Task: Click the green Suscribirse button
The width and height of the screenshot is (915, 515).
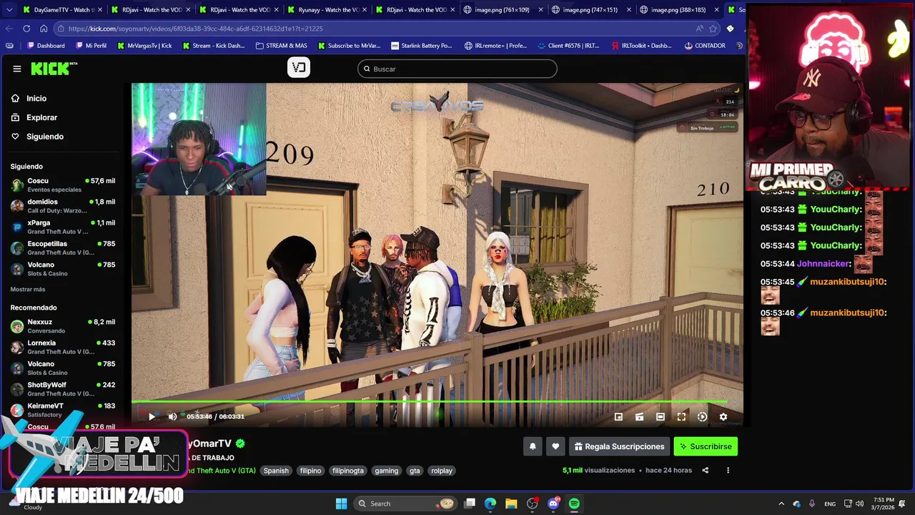Action: tap(706, 446)
